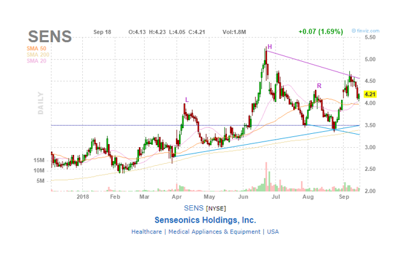The height and width of the screenshot is (262, 408).
Task: Click the [NYSE] exchange label
Action: coord(216,208)
